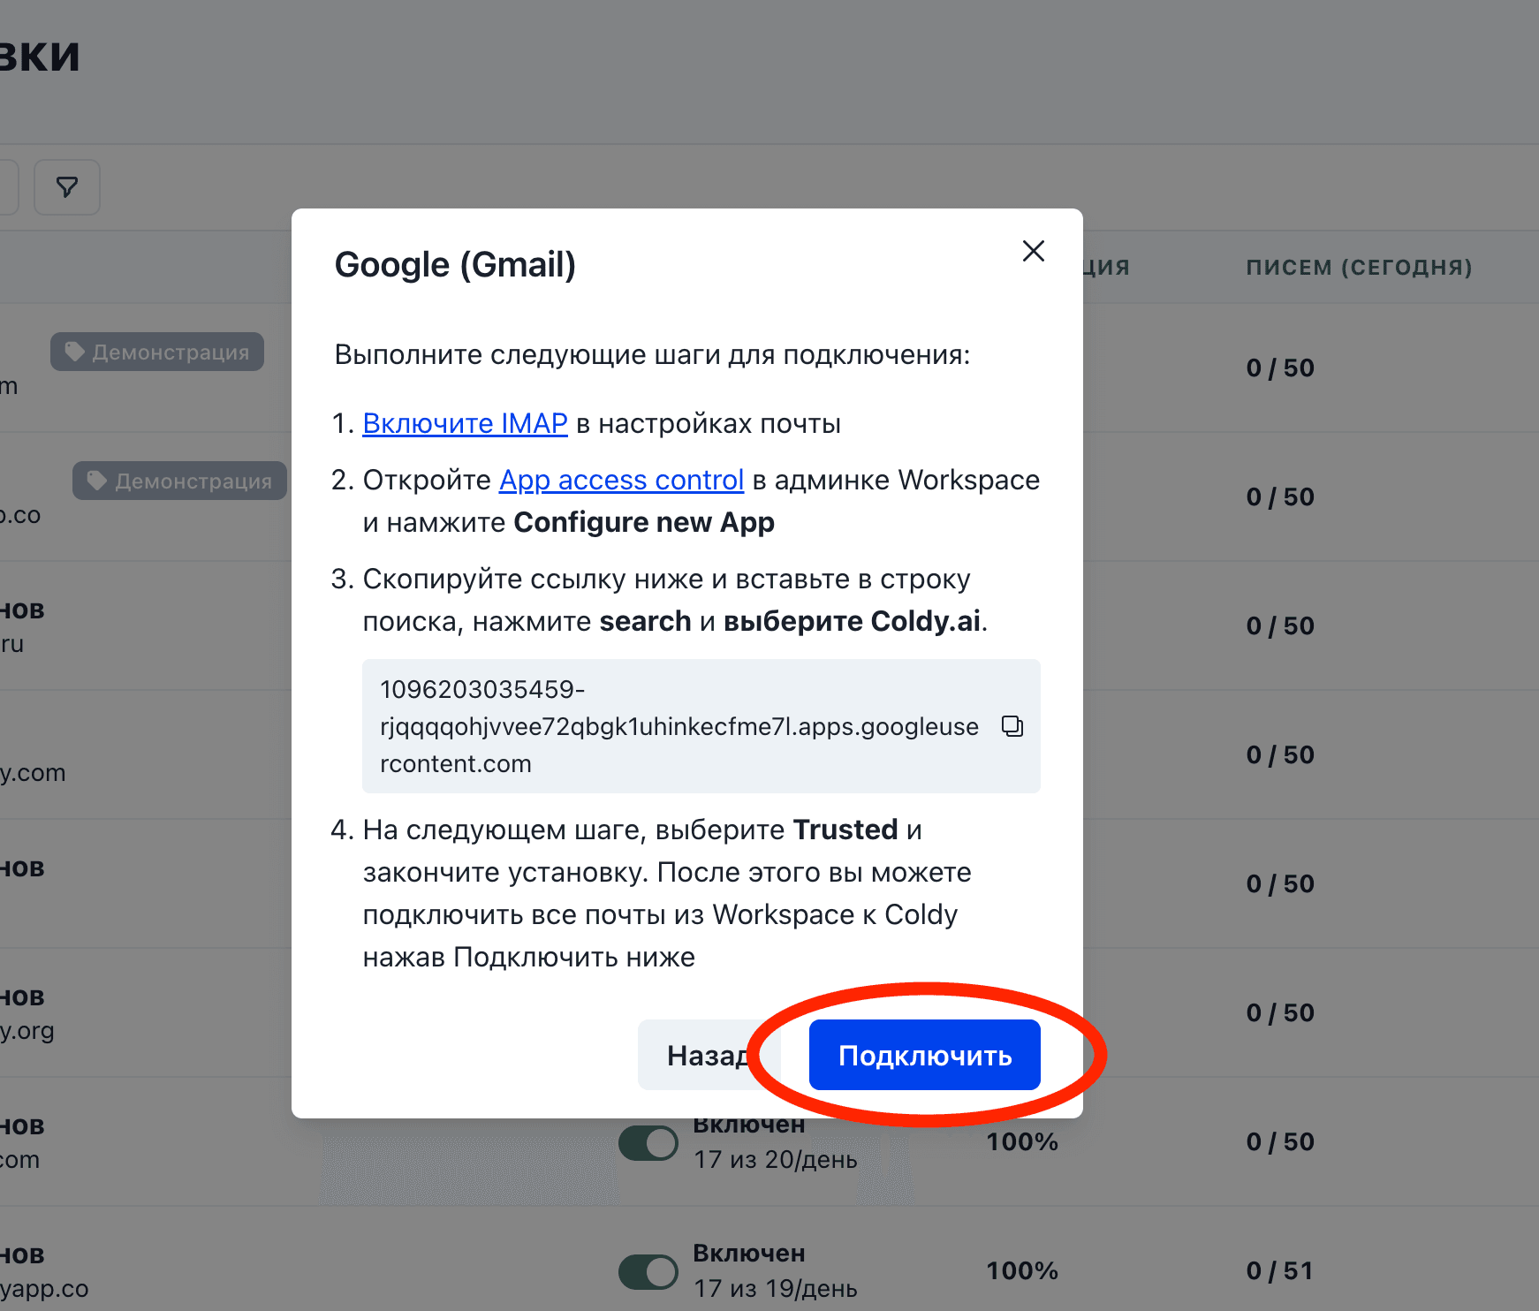Screen dimensions: 1539x1311
Task: Open the "Включите IMAP" link
Action: (x=465, y=424)
